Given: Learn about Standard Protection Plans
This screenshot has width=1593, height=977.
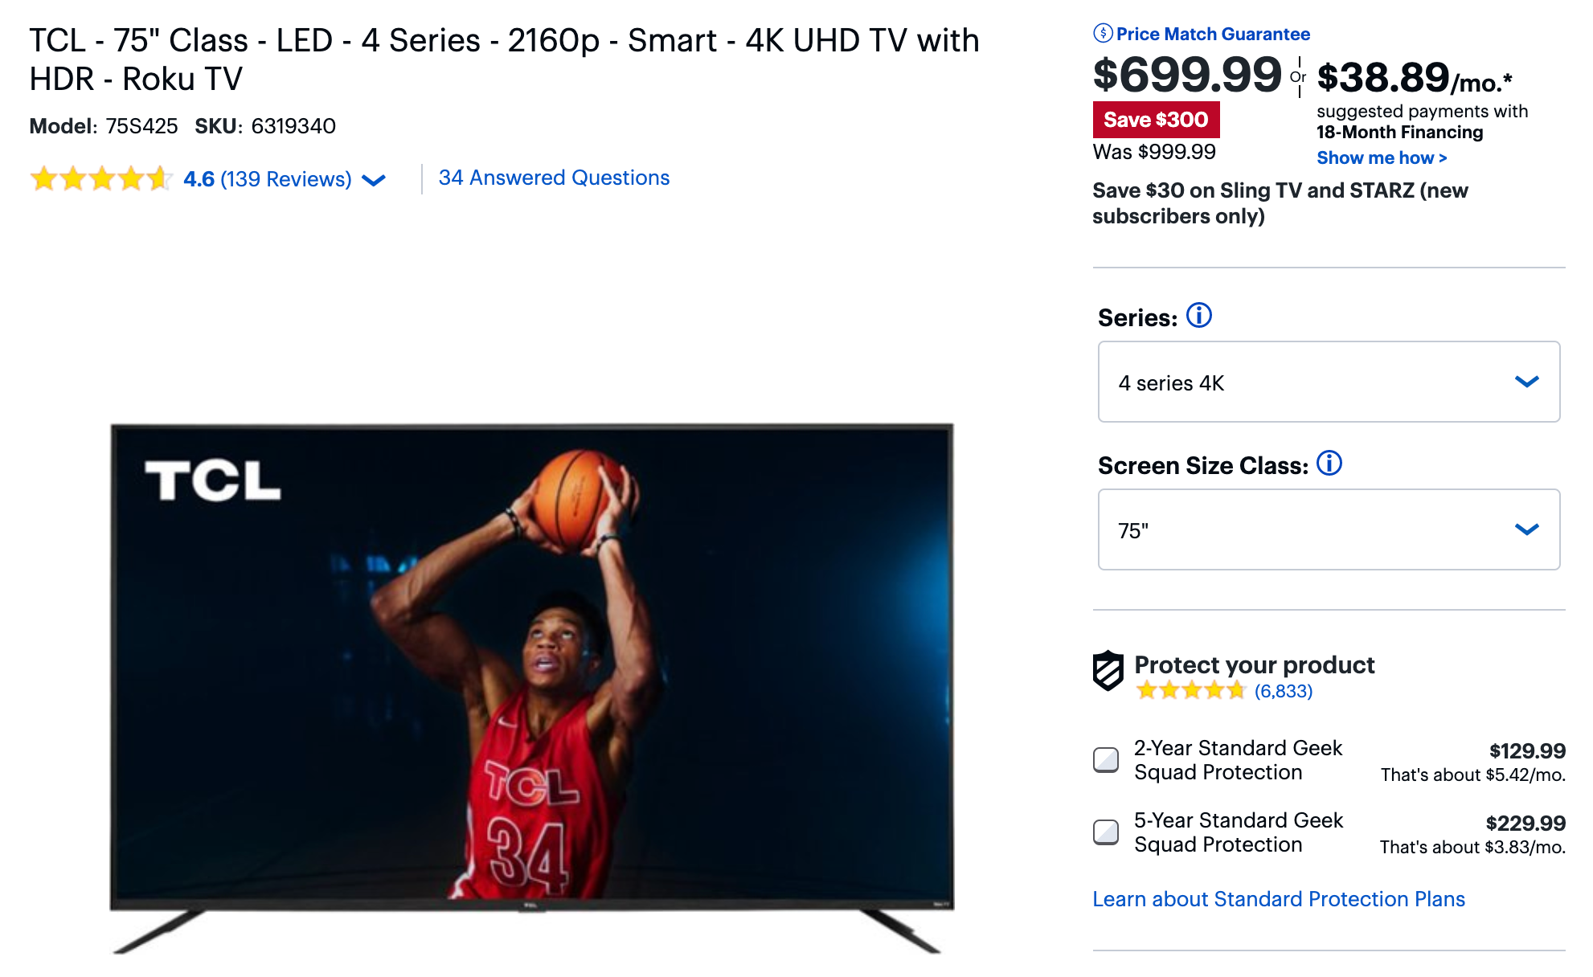Looking at the screenshot, I should point(1279,898).
